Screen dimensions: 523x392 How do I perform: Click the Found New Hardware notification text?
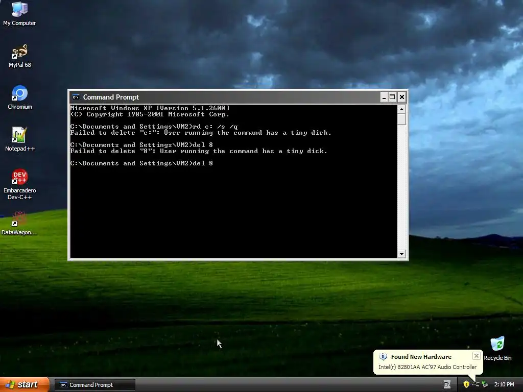(x=421, y=357)
